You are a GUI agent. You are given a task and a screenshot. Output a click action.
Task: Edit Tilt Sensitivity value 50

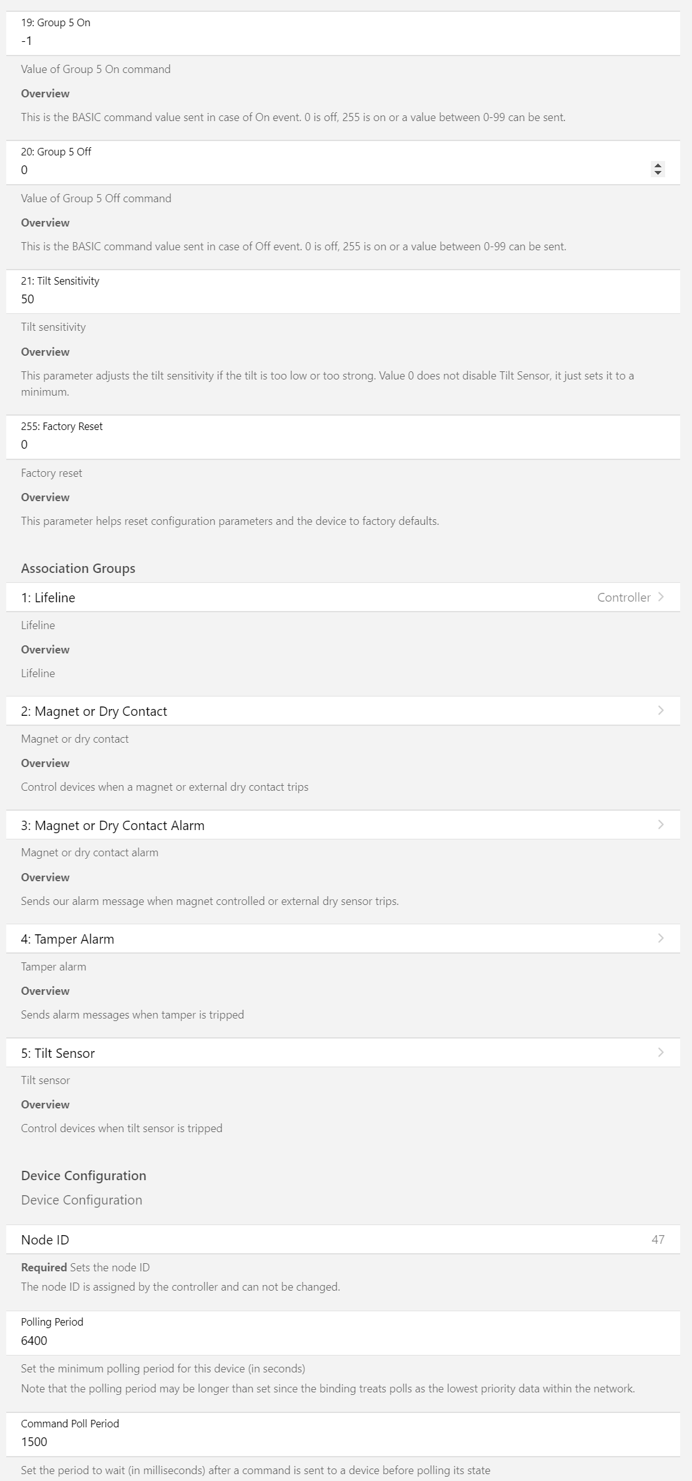pyautogui.click(x=343, y=299)
